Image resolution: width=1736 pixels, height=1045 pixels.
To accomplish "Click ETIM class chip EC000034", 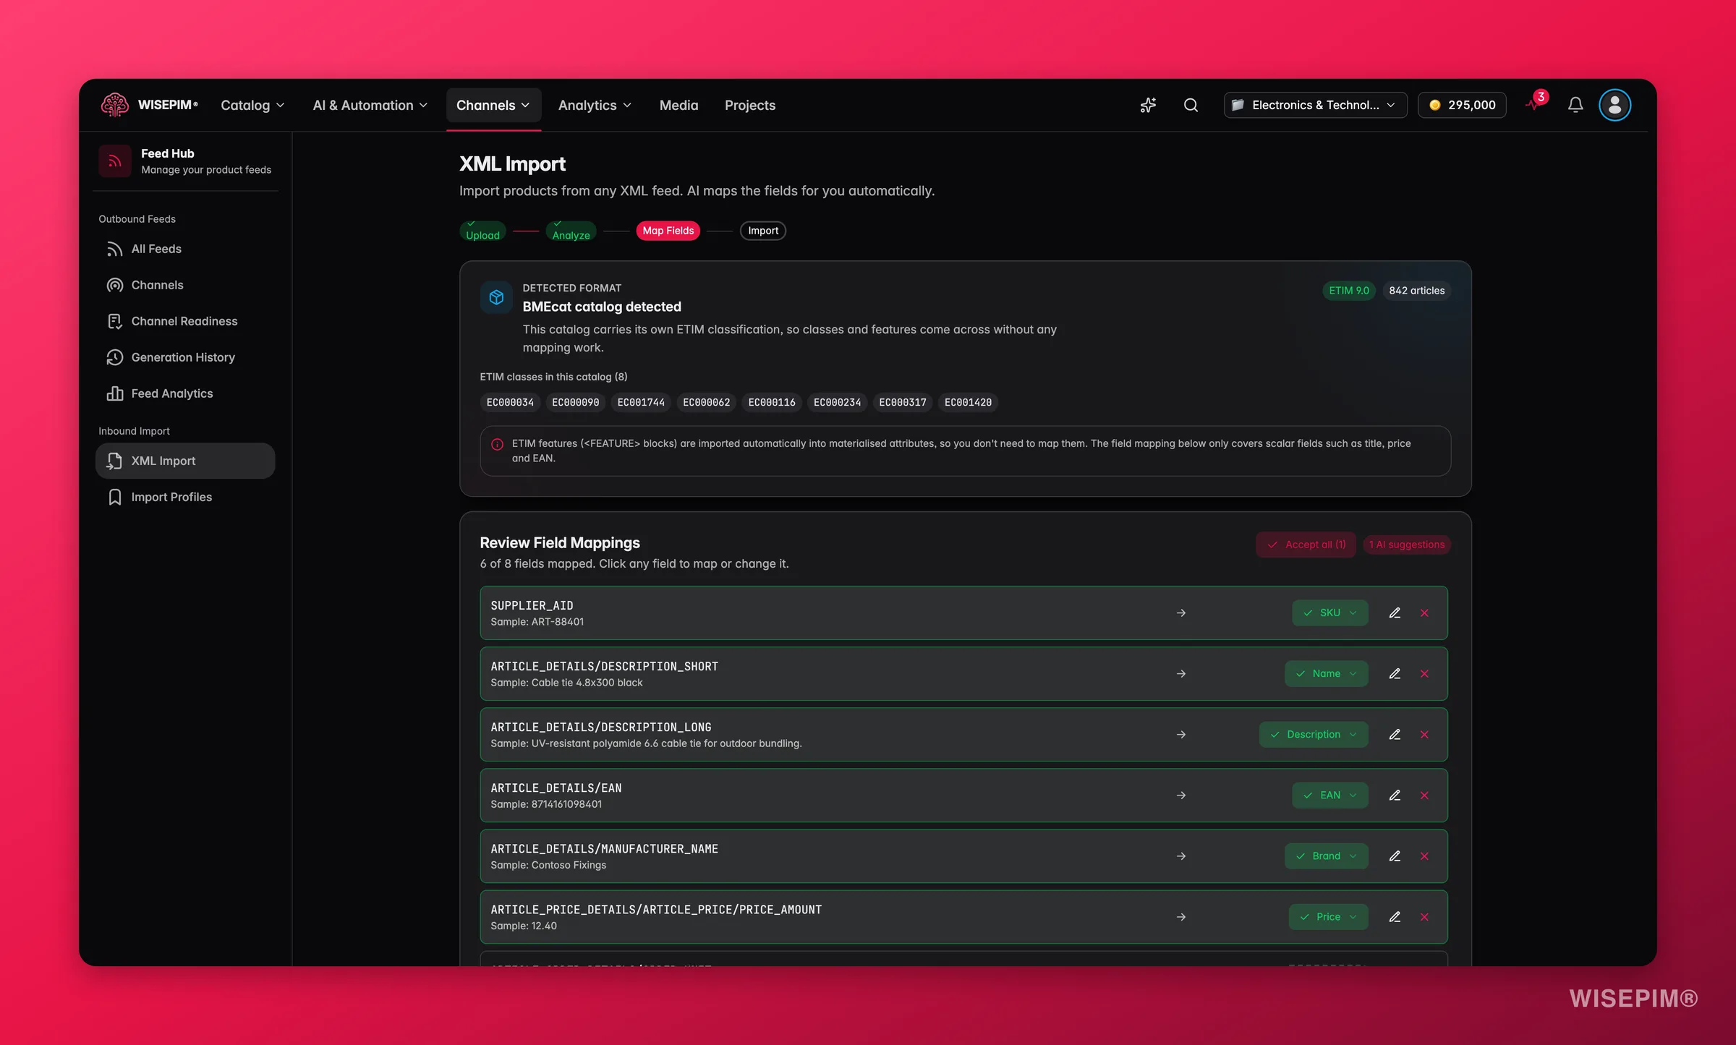I will [x=510, y=403].
